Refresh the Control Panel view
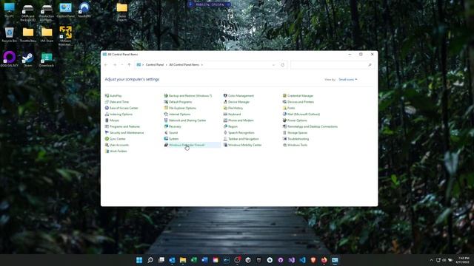Image resolution: width=474 pixels, height=266 pixels. tap(283, 65)
